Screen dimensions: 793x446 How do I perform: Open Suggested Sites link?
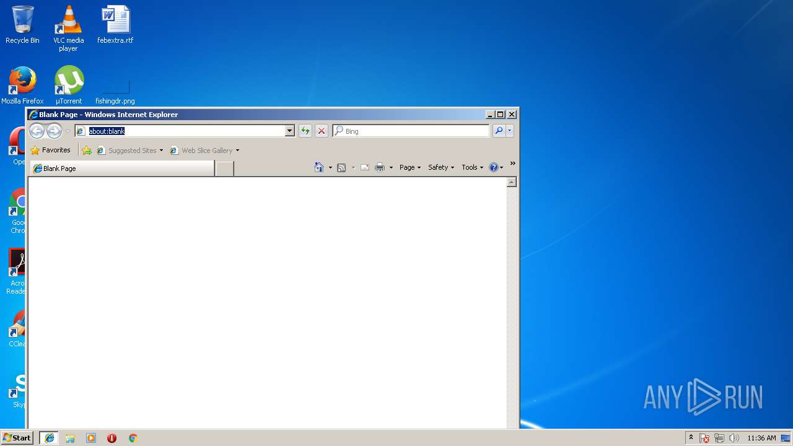click(x=129, y=150)
